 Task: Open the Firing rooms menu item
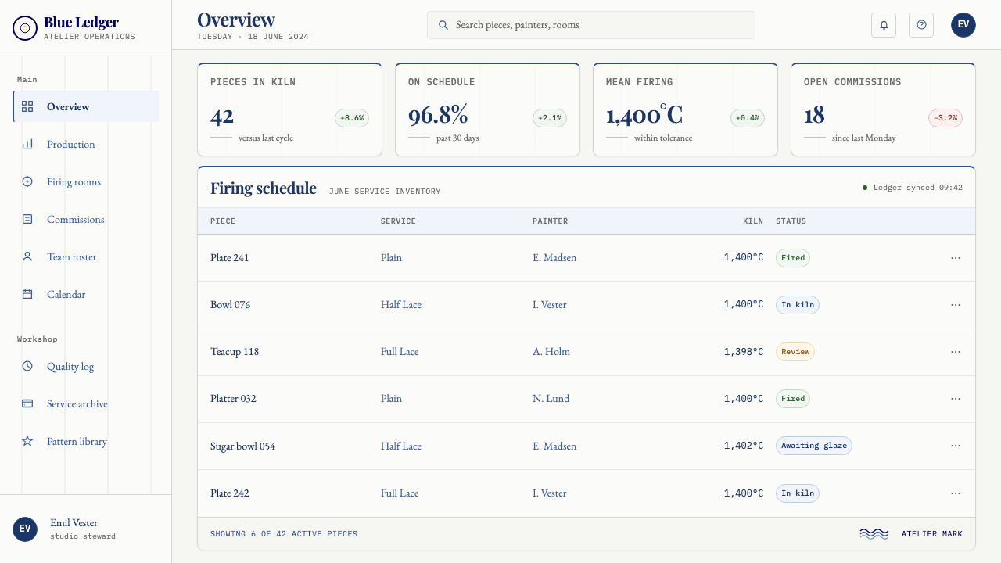[86, 181]
